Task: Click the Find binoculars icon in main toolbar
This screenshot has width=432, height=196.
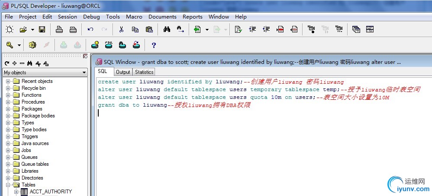Action: [167, 29]
